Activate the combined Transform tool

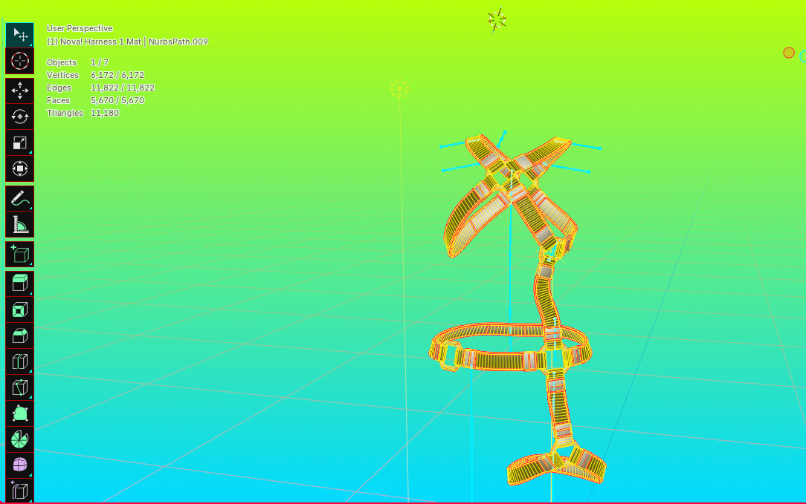[19, 168]
